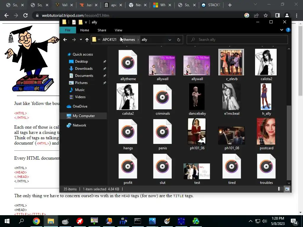The height and width of the screenshot is (227, 303).
Task: Bookmark this page with star icon
Action: pyautogui.click(x=266, y=15)
